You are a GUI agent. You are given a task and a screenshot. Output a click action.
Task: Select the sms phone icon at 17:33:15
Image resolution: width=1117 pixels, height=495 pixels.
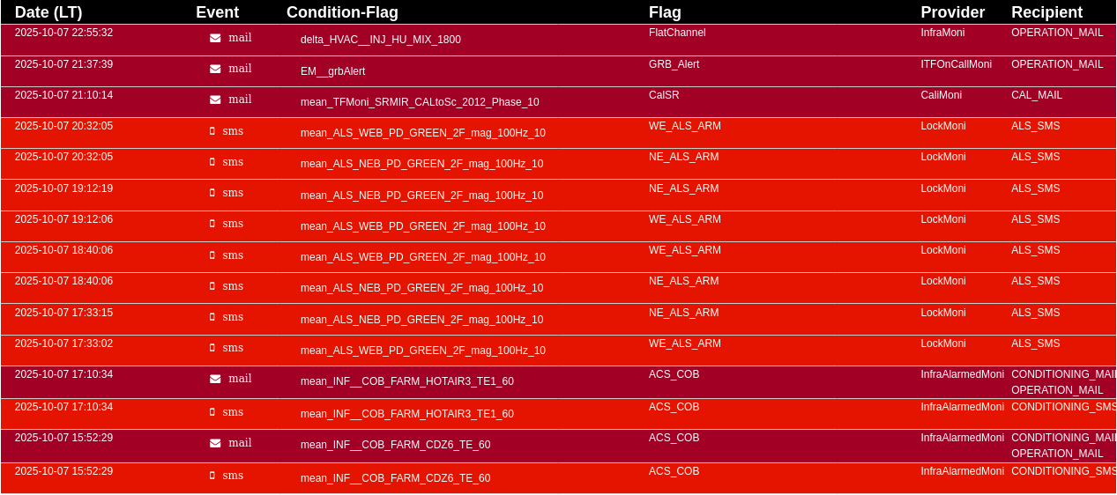tap(212, 317)
